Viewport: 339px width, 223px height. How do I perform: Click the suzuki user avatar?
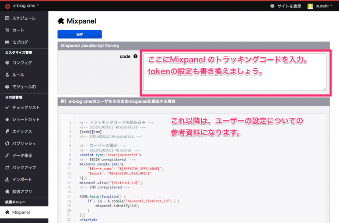(310, 6)
